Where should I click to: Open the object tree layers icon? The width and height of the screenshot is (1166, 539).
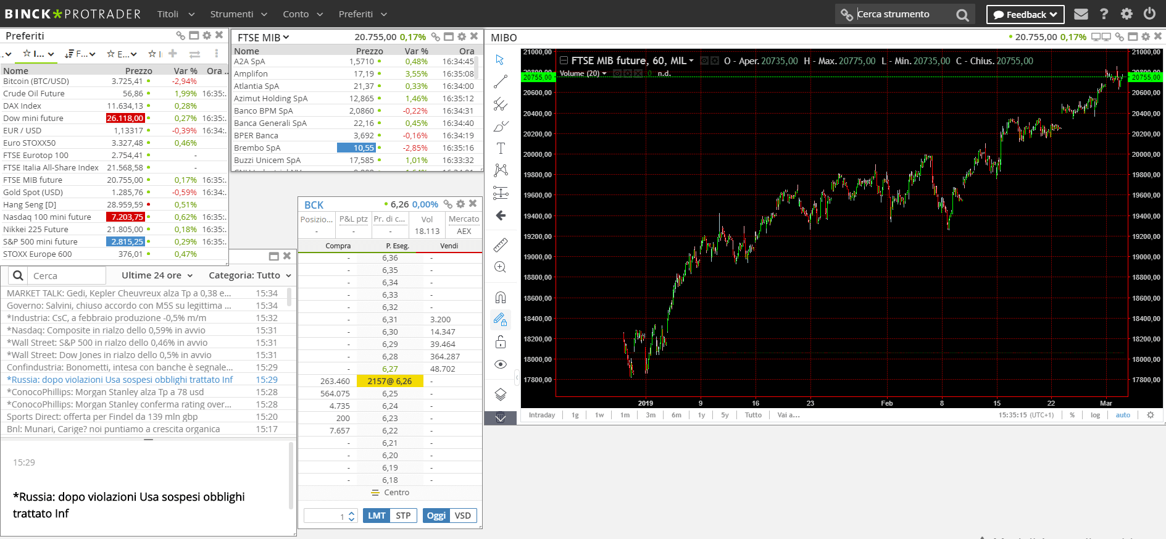[x=501, y=394]
